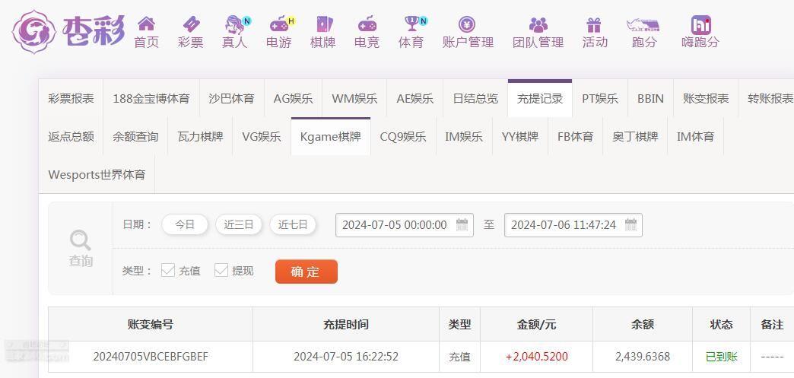794x378 pixels.
Task: Click the 近三日 date preset button
Action: tap(239, 224)
